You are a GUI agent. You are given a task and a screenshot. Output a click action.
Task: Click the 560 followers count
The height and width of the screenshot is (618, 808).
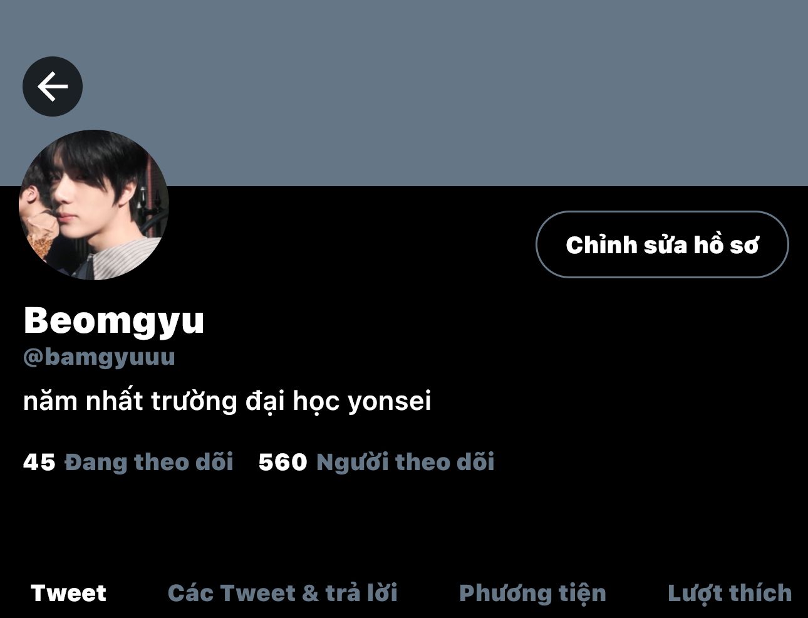[x=282, y=462]
